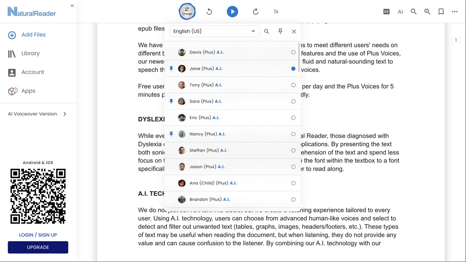This screenshot has height=262, width=466.
Task: Click the LOGIN / SIGN UP link
Action: [38, 235]
